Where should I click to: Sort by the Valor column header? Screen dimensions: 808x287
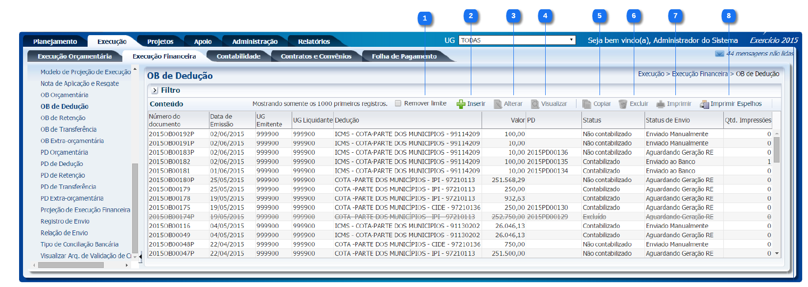(x=517, y=120)
